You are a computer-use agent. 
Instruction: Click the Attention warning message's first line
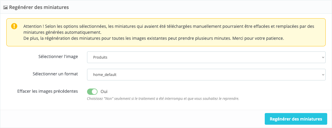169,27
